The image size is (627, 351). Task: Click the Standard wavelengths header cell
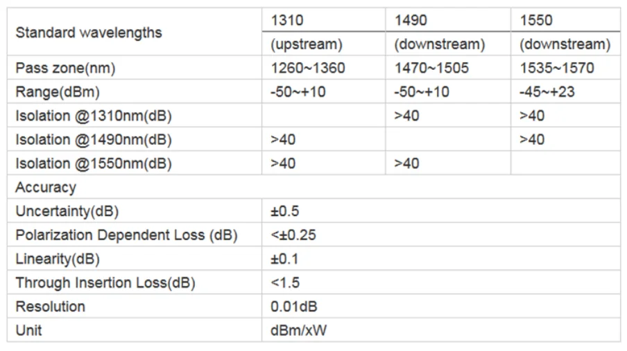click(135, 32)
